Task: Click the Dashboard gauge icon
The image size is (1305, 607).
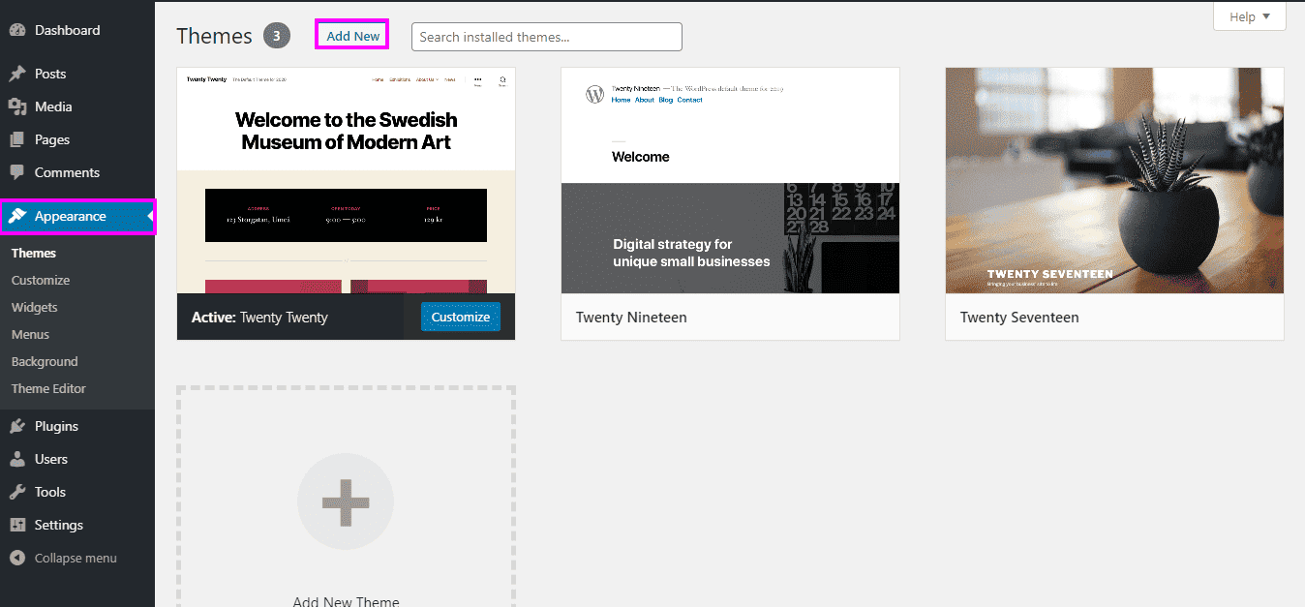Action: coord(17,30)
